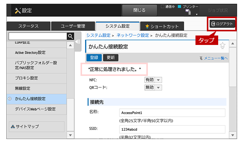Image resolution: width=242 pixels, height=142 pixels.
Task: Open the printer status icon dropdown
Action: click(x=197, y=14)
